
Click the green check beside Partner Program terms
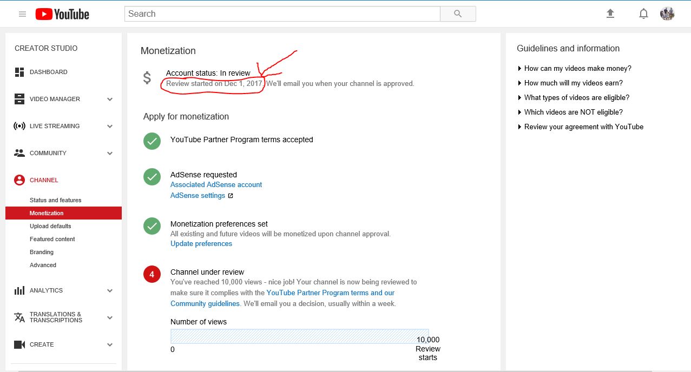click(x=152, y=141)
